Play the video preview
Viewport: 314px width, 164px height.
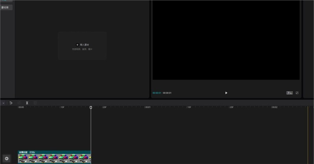coord(226,93)
